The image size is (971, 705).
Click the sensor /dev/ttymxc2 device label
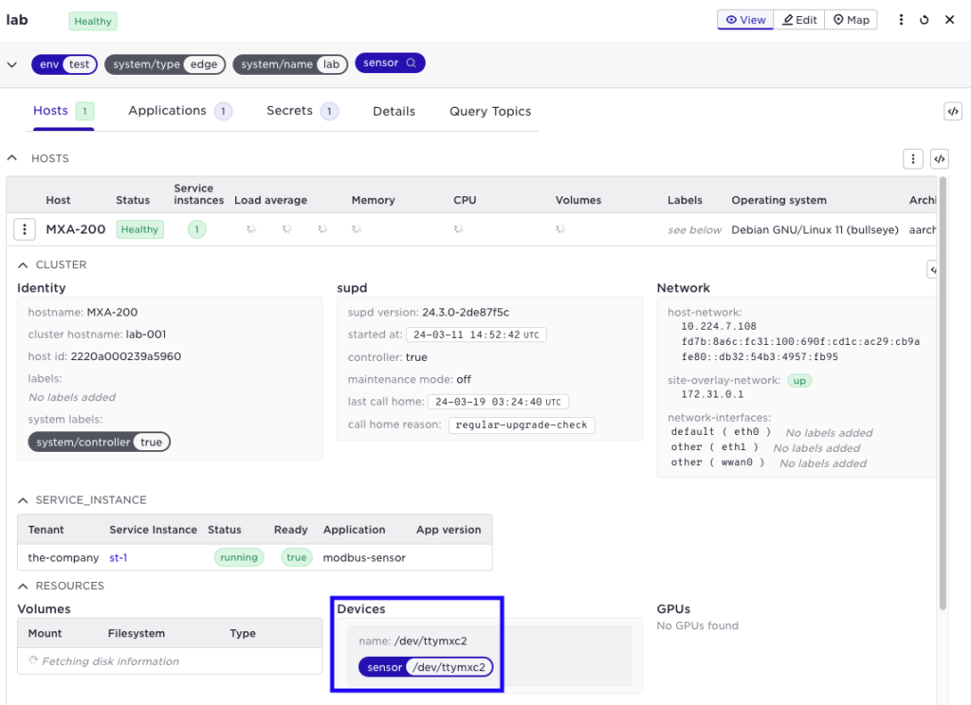[x=426, y=667]
